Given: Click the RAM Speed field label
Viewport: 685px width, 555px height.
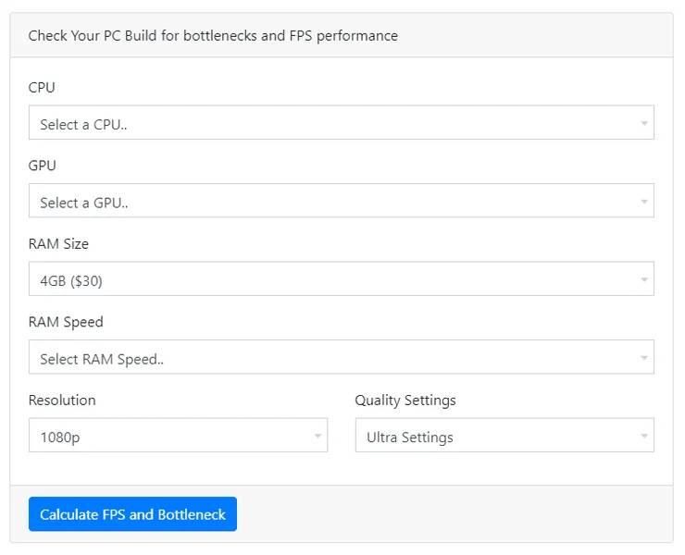Looking at the screenshot, I should (66, 322).
